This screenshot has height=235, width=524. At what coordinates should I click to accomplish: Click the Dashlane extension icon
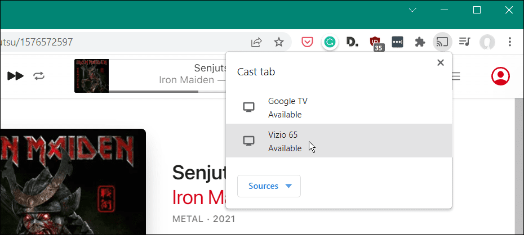point(352,42)
